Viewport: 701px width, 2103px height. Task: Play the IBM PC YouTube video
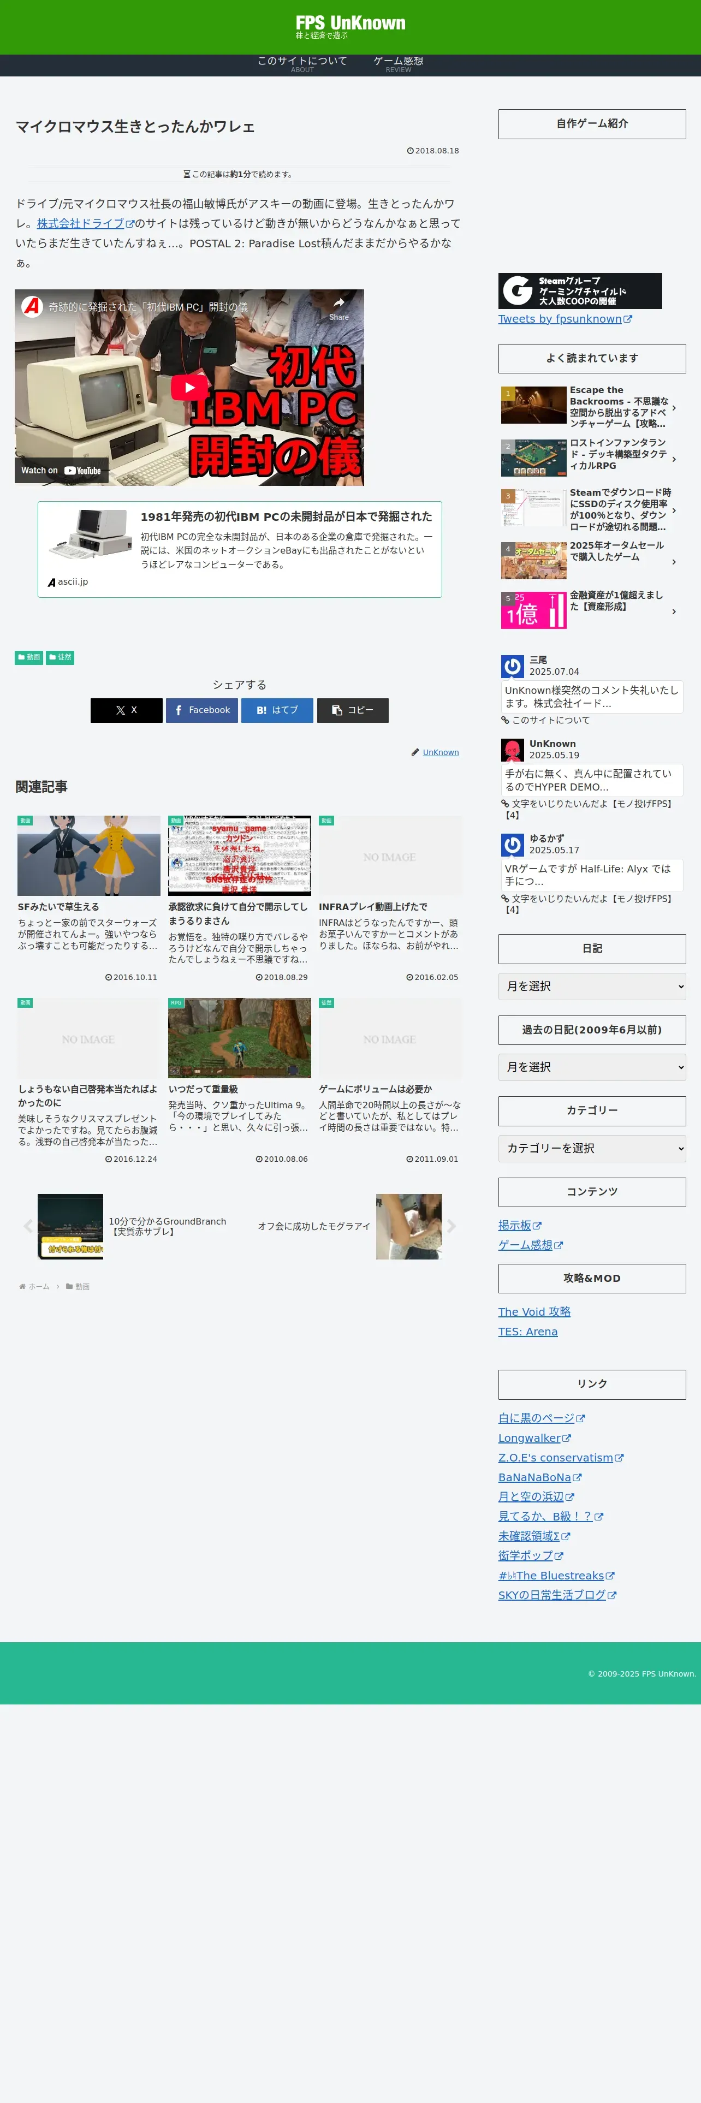coord(189,387)
